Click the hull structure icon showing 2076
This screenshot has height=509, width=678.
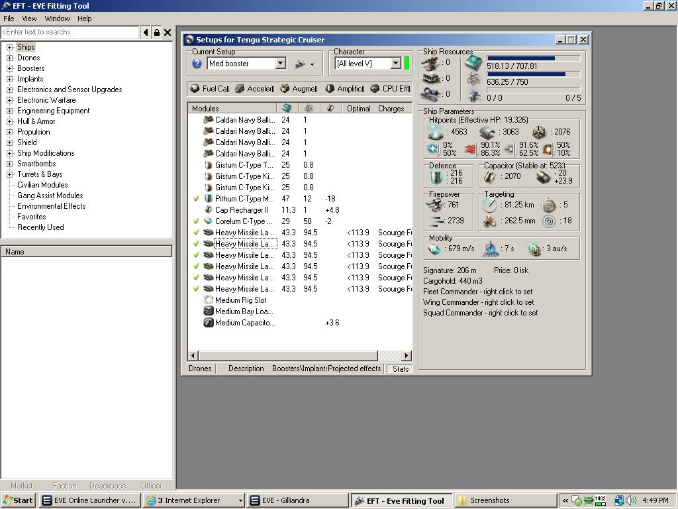tap(539, 132)
